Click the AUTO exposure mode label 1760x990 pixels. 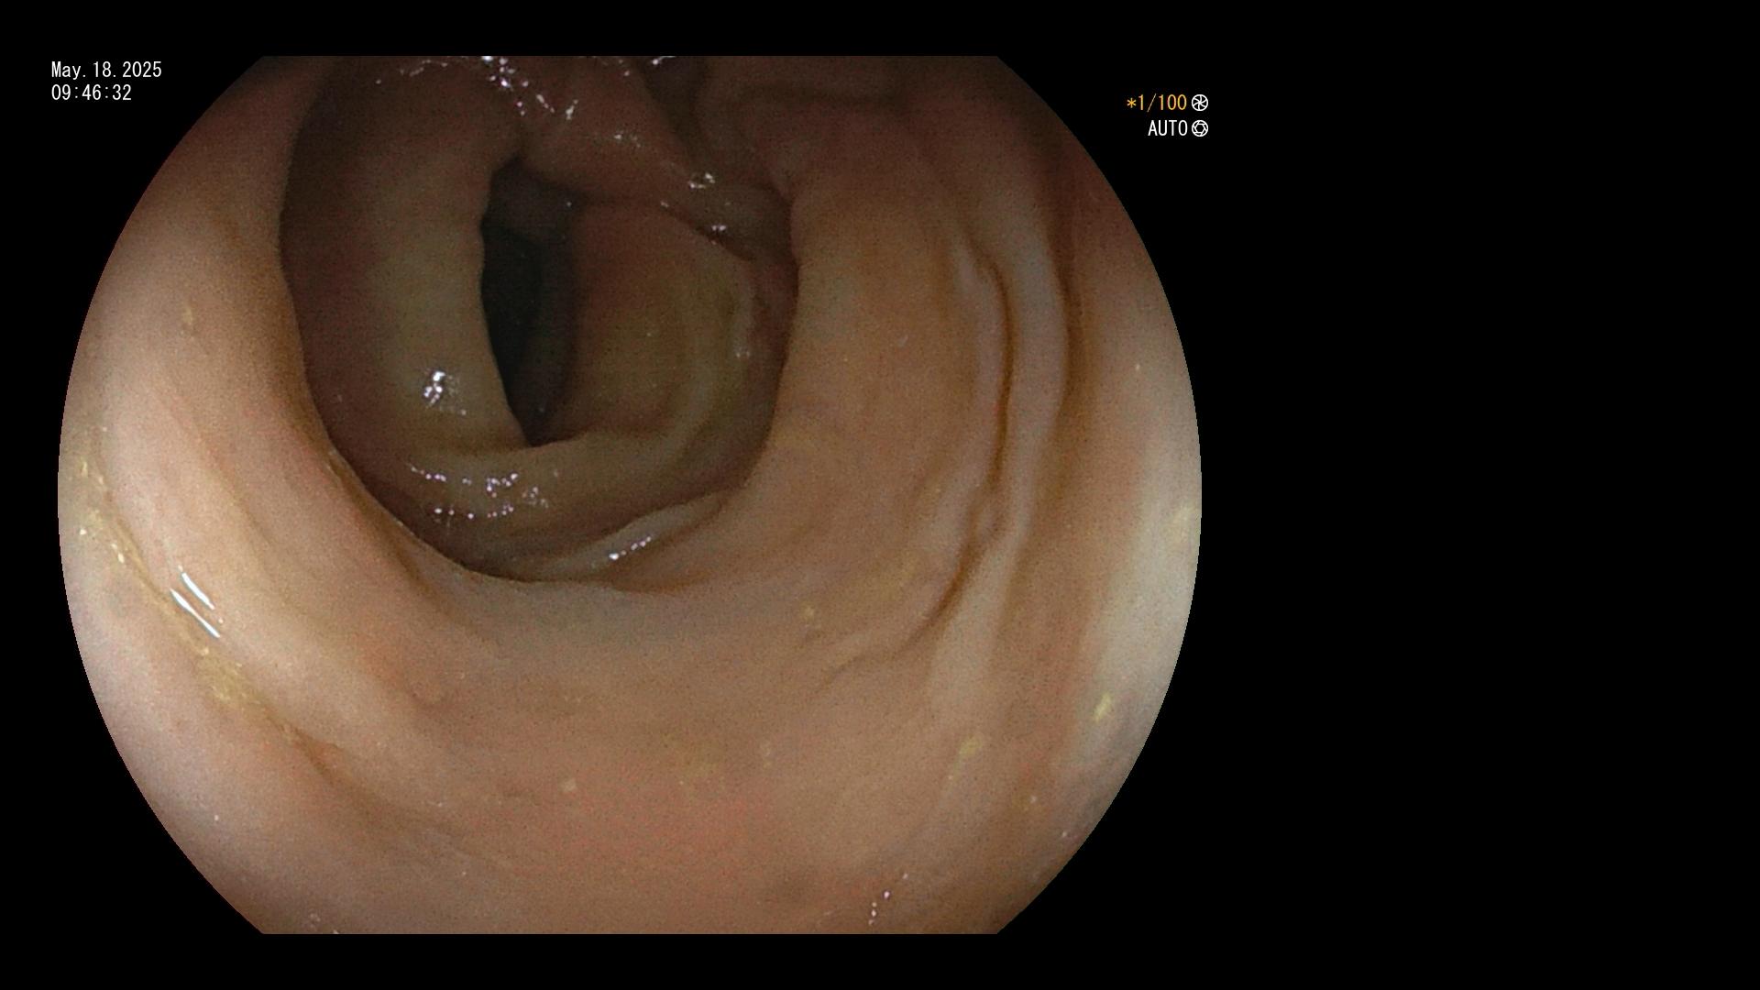(1168, 129)
